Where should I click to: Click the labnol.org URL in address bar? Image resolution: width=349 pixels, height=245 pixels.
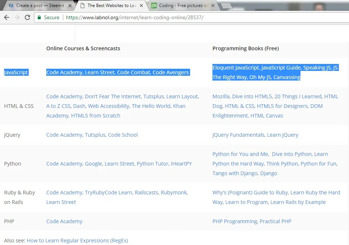[135, 17]
